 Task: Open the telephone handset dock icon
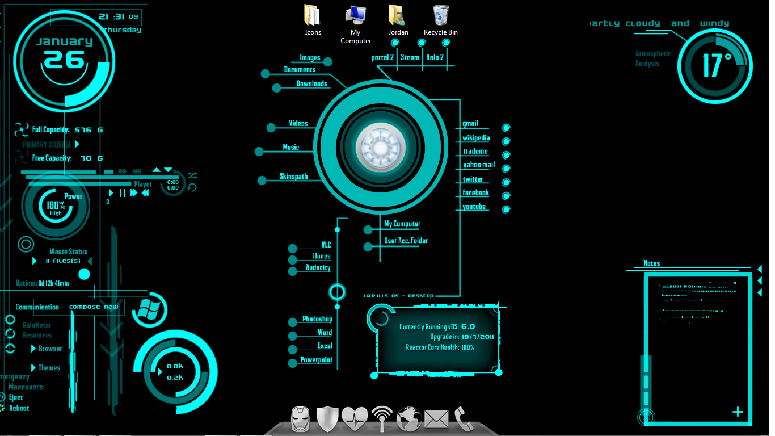click(x=464, y=420)
